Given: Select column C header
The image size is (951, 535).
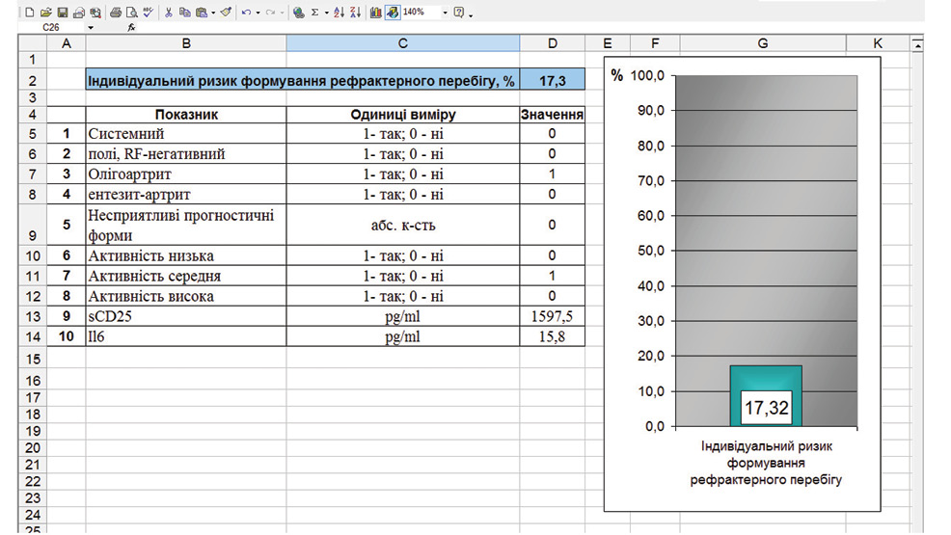Looking at the screenshot, I should coord(403,43).
